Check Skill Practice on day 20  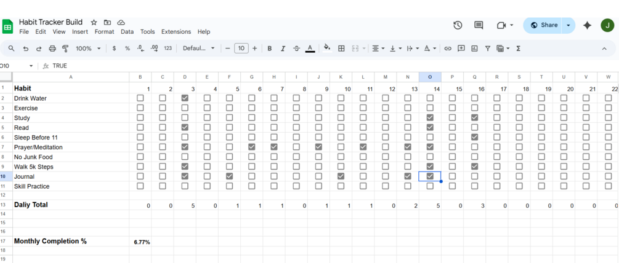click(564, 186)
